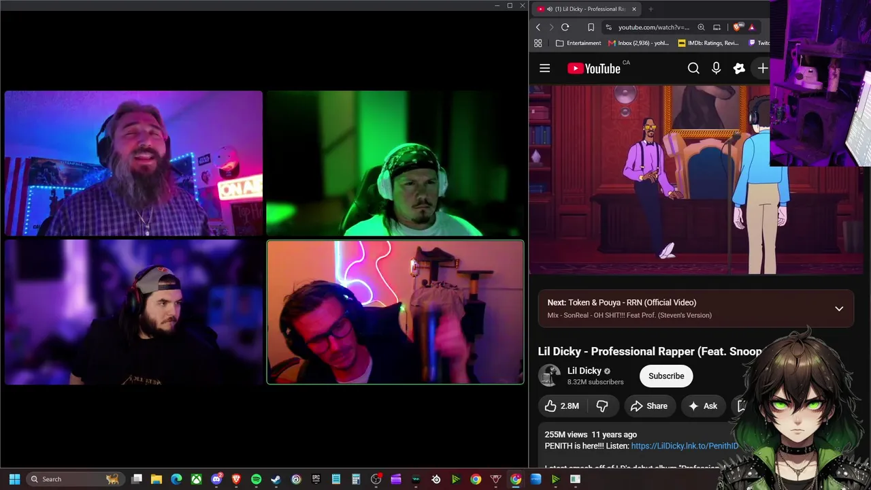
Task: Open Google Chrome from the taskbar
Action: pyautogui.click(x=476, y=479)
